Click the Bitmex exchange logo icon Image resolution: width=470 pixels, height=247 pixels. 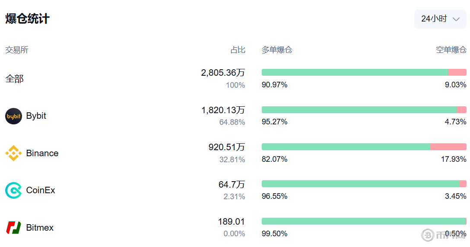13,228
